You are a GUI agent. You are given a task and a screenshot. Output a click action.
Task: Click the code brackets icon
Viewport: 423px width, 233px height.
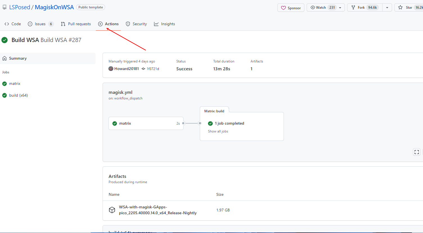(7, 24)
